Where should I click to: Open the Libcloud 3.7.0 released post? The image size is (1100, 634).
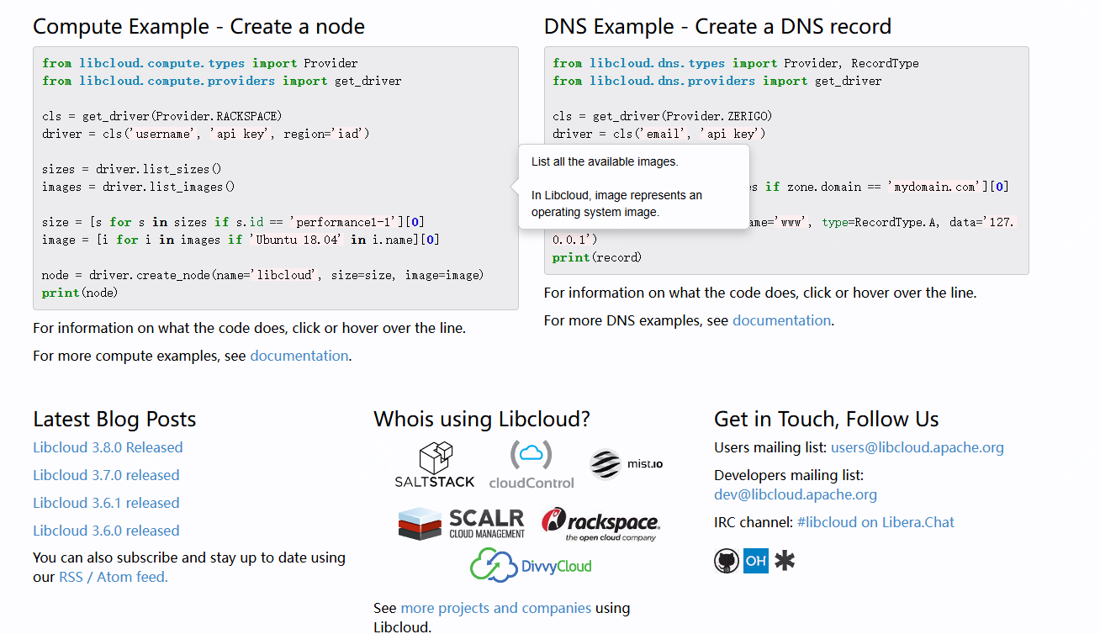tap(106, 475)
